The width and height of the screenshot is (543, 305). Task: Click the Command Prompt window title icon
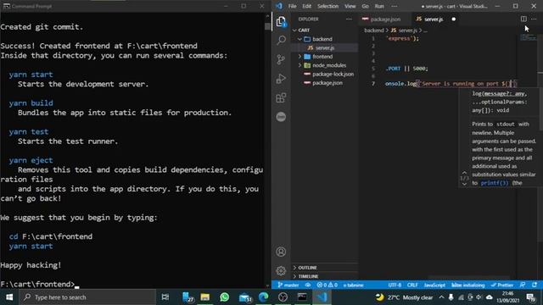(x=6, y=6)
